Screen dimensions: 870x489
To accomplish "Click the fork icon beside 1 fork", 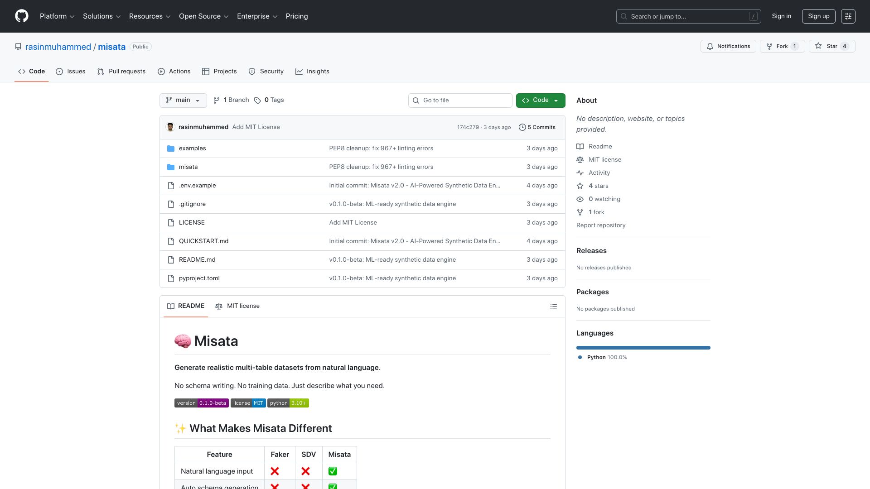I will (x=580, y=212).
